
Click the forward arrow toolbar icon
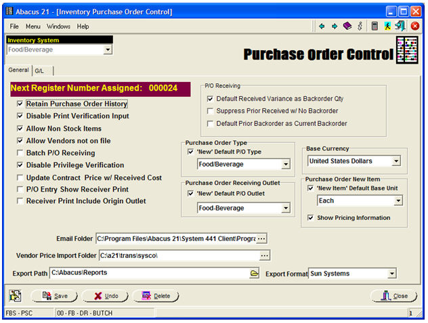point(335,26)
